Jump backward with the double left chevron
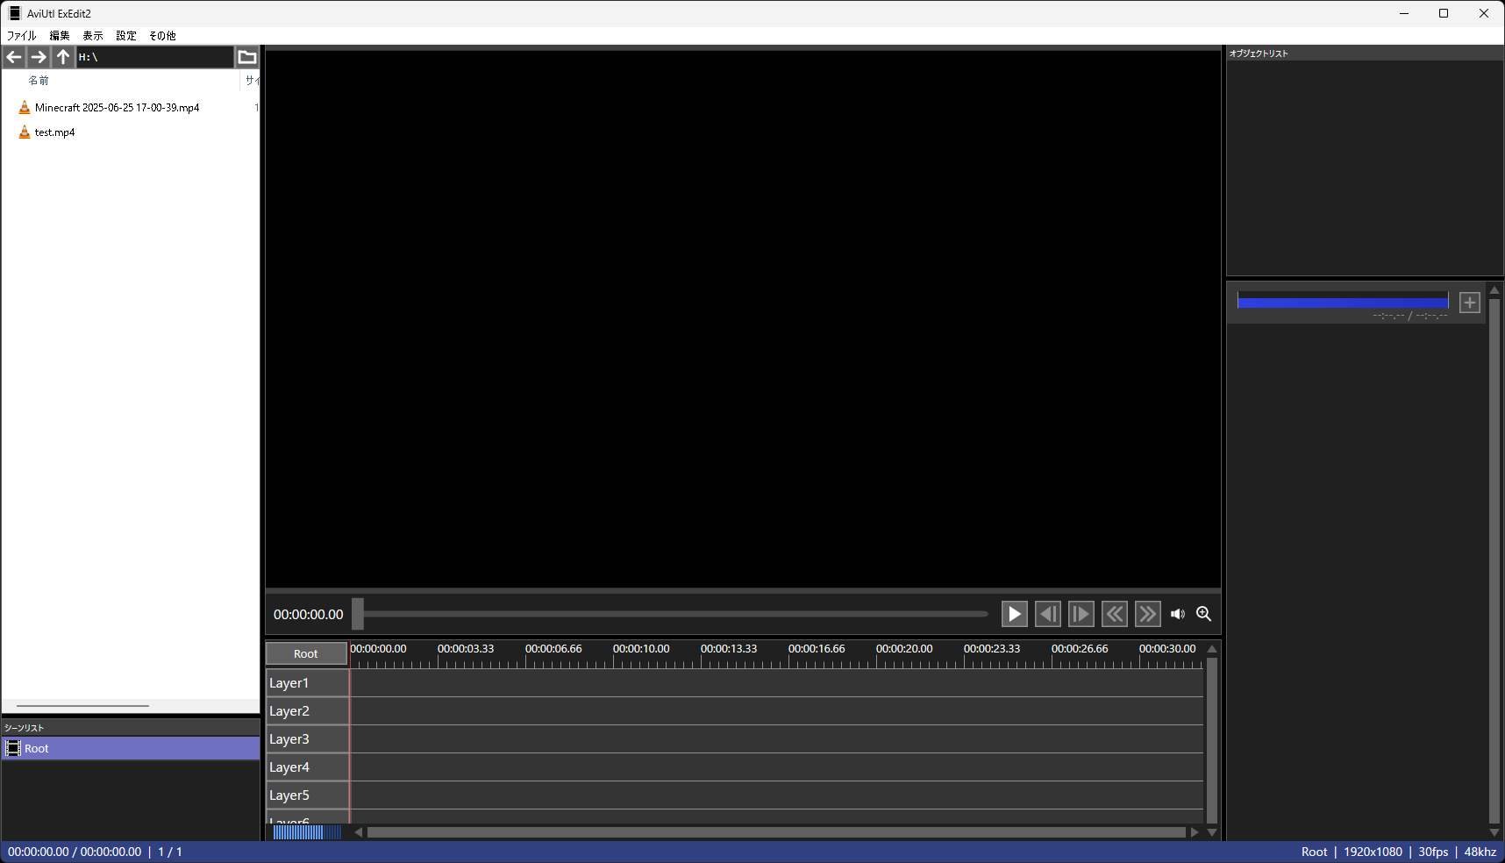The image size is (1505, 863). 1115,614
